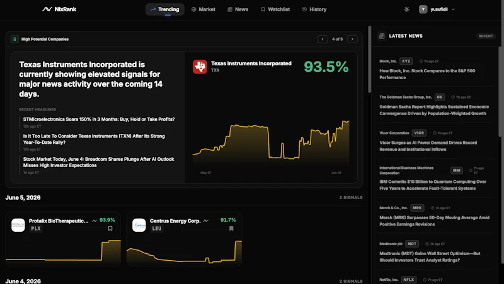Click trend icon next to Protalix name

(94, 221)
